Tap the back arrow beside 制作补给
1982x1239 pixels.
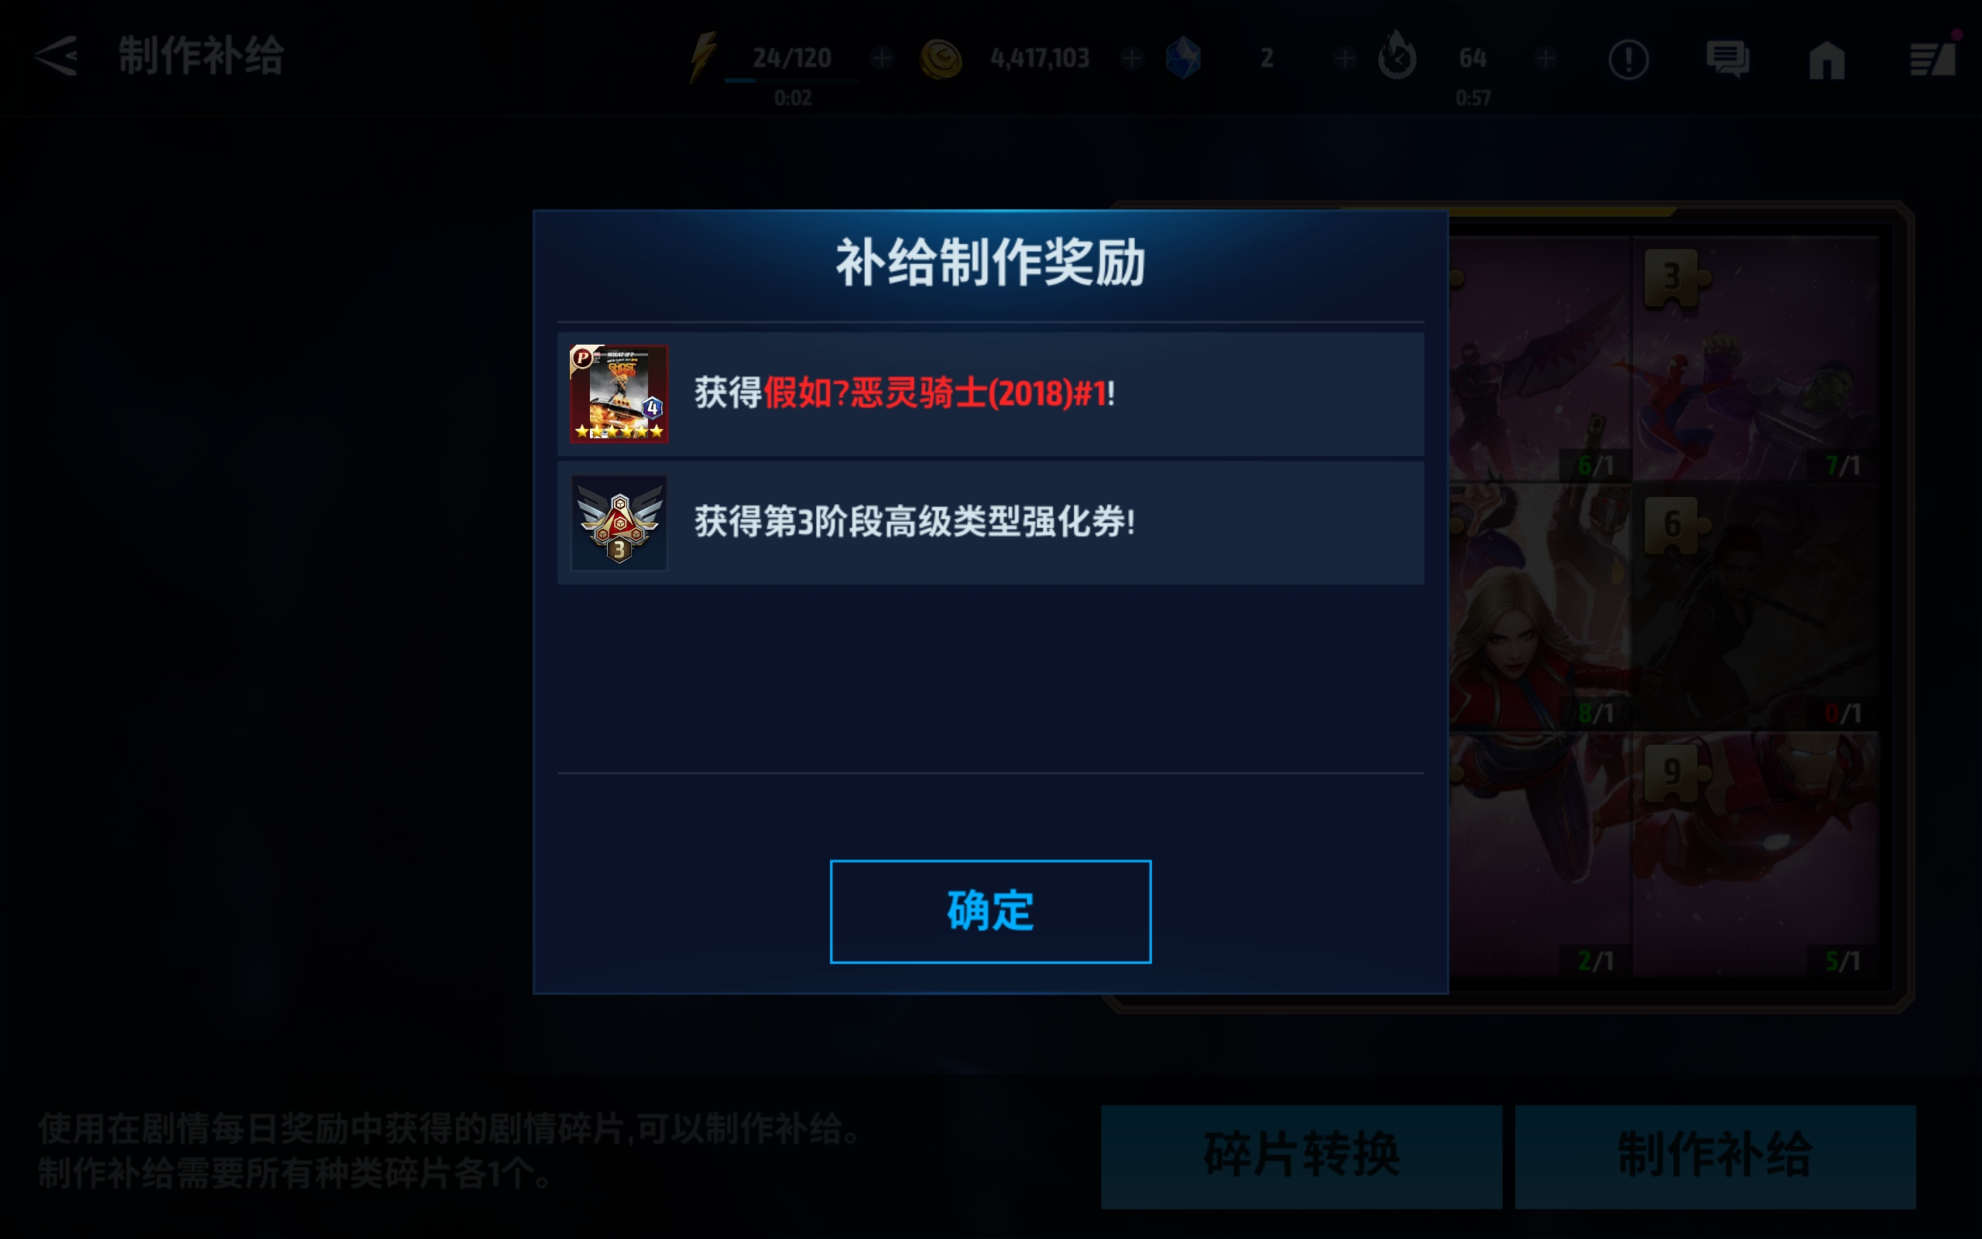[56, 57]
